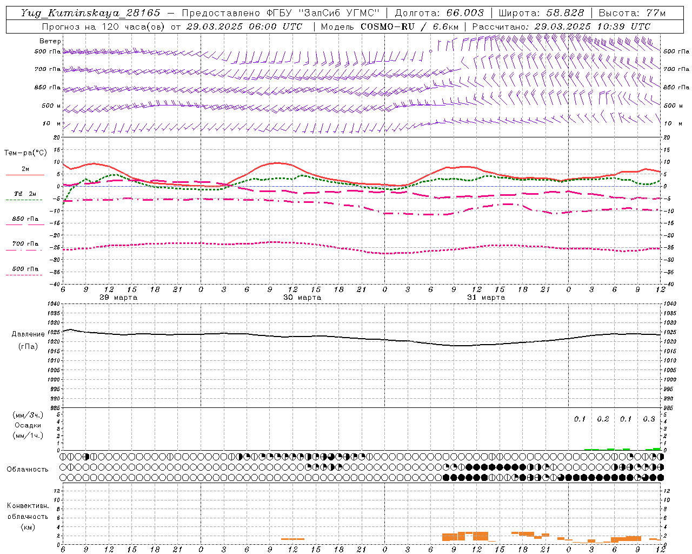
Task: Click the 'Td 2м' dew point legend label
Action: pyautogui.click(x=25, y=194)
